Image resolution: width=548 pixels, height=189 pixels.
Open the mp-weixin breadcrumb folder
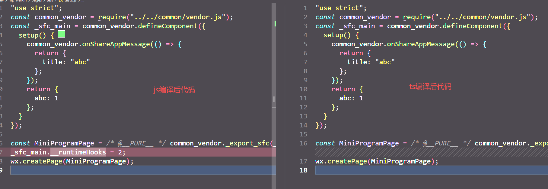pyautogui.click(x=18, y=1)
